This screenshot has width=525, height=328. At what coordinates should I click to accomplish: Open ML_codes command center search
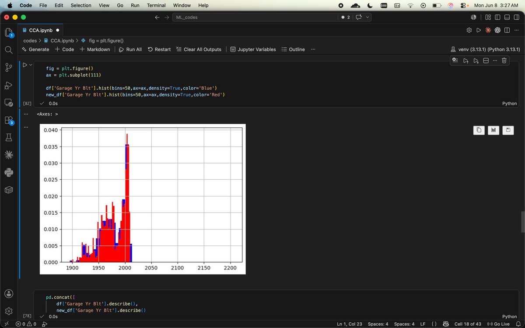point(254,17)
